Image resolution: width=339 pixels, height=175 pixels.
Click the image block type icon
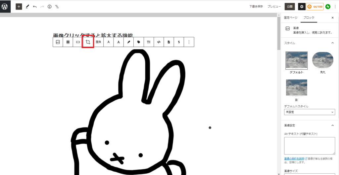coord(58,42)
